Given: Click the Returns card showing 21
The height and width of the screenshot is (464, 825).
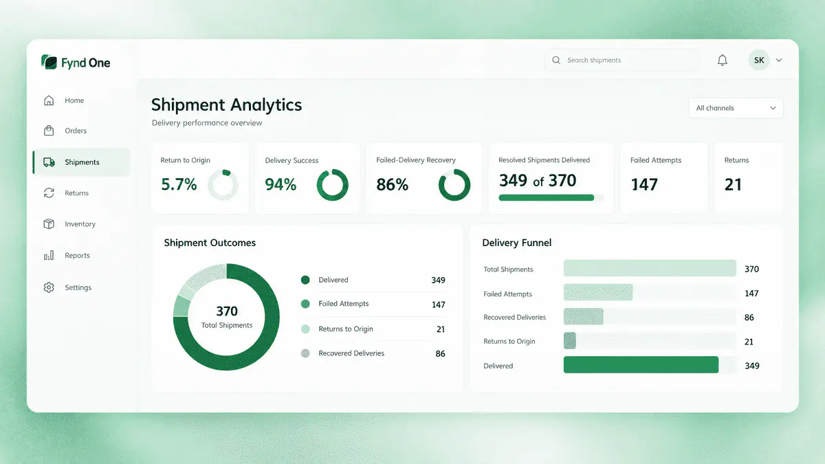Looking at the screenshot, I should pyautogui.click(x=749, y=177).
